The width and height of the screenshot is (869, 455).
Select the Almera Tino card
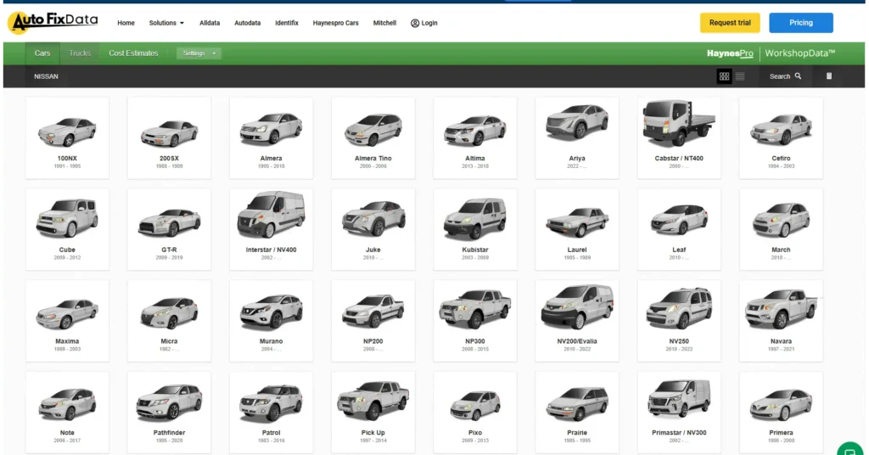373,138
